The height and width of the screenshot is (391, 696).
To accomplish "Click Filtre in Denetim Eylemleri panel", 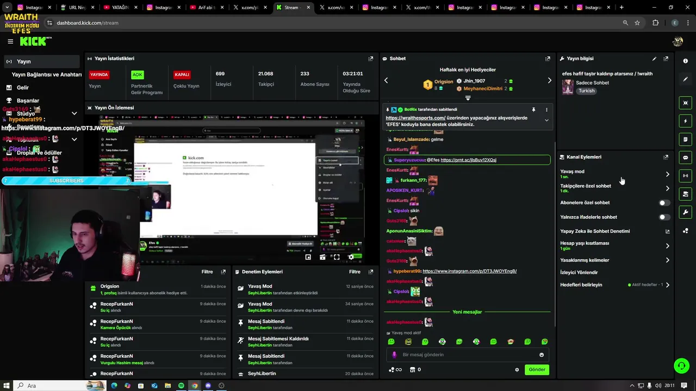I will 355,272.
